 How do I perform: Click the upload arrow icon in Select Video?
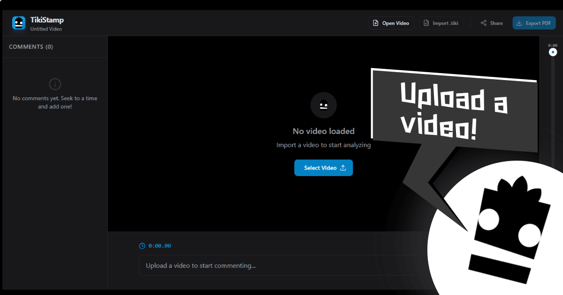pyautogui.click(x=343, y=168)
